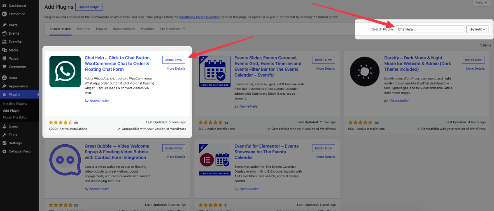Open Installed Plugins submenu item

(15, 103)
